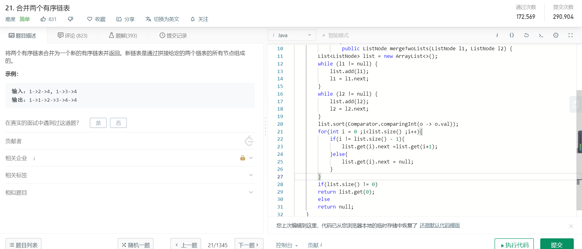Click the info icon beside 贡献
Screen dimensions: 582x249
pyautogui.click(x=321, y=245)
